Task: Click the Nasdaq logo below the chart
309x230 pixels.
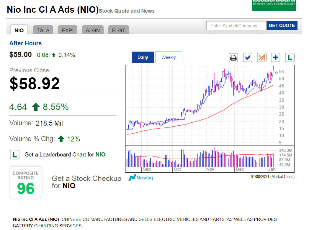Action: pos(141,178)
